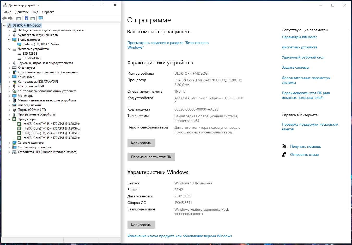Viewport: 352px width, 245px height.
Task: Select the icon next to Программные устройства
Action: (x=14, y=114)
